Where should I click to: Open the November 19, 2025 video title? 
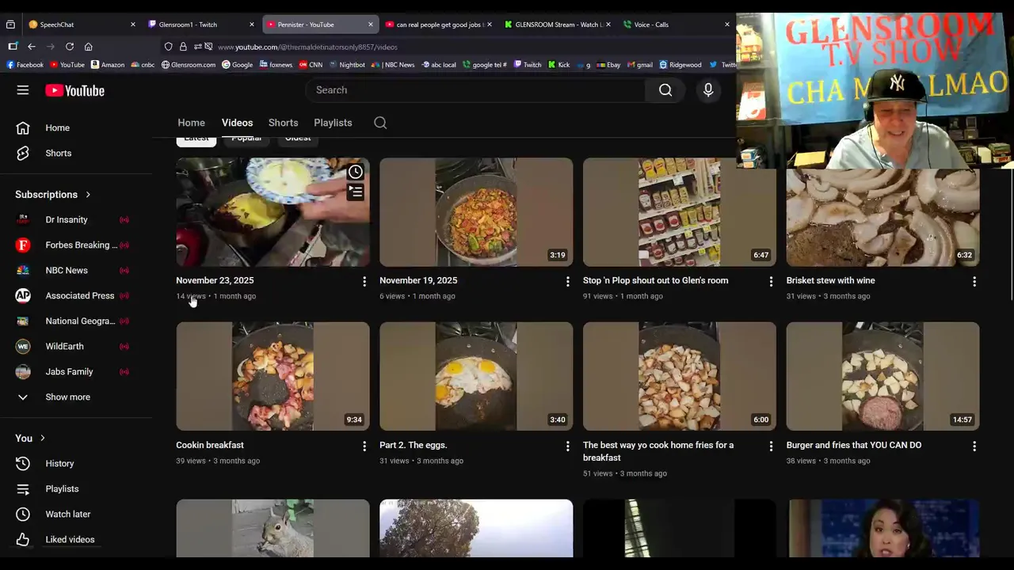(418, 280)
